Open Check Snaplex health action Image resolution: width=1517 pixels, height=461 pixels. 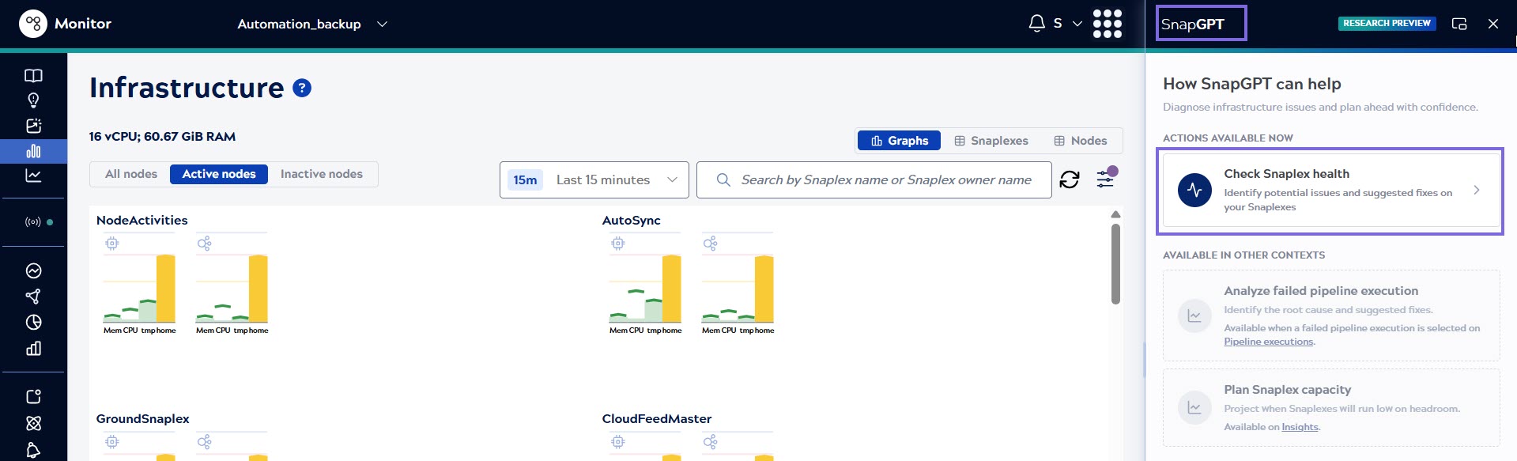click(1331, 190)
